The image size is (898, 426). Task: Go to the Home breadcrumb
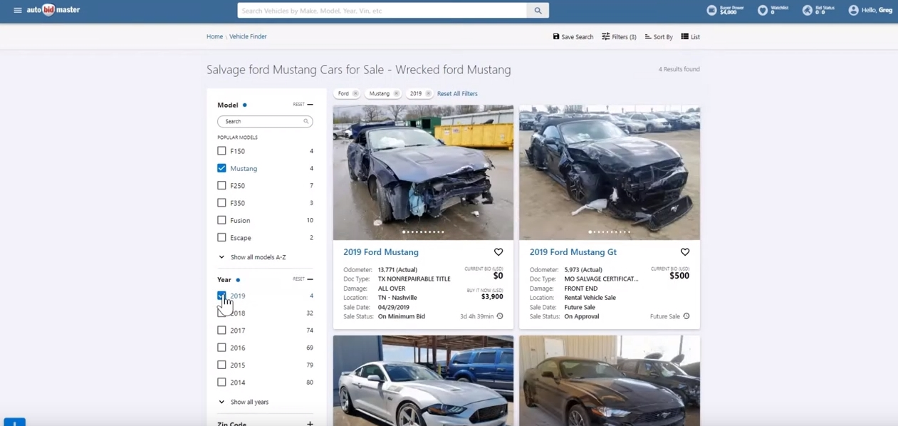214,36
